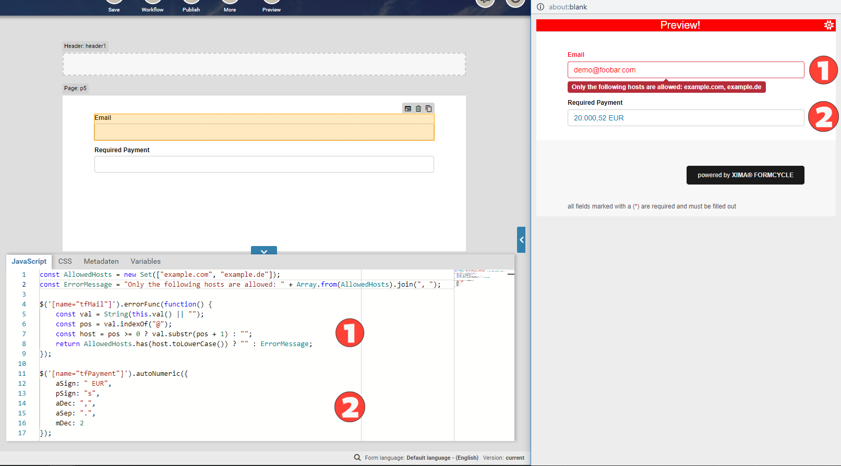Click the Required Payment field in preview
The width and height of the screenshot is (841, 466).
point(686,118)
